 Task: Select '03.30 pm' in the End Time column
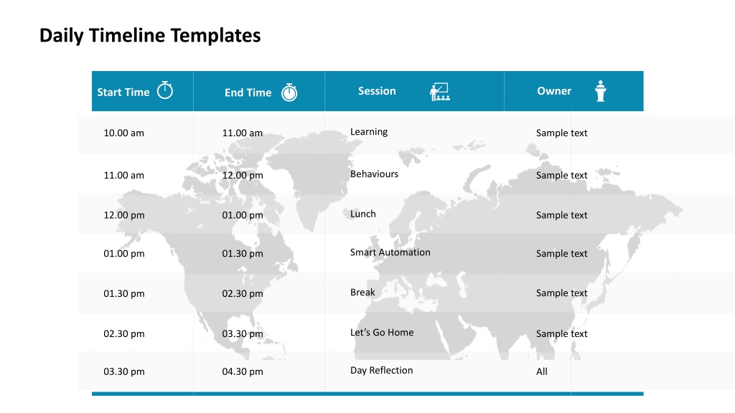(243, 334)
